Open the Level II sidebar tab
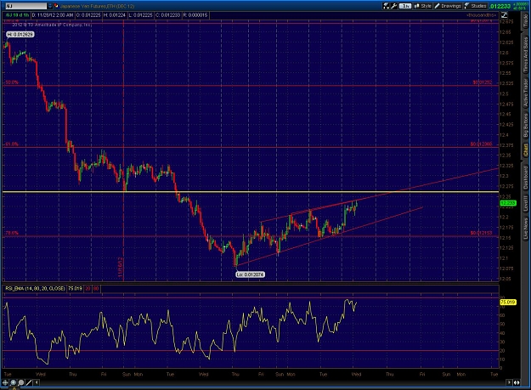Image resolution: width=531 pixels, height=390 pixels. click(526, 204)
